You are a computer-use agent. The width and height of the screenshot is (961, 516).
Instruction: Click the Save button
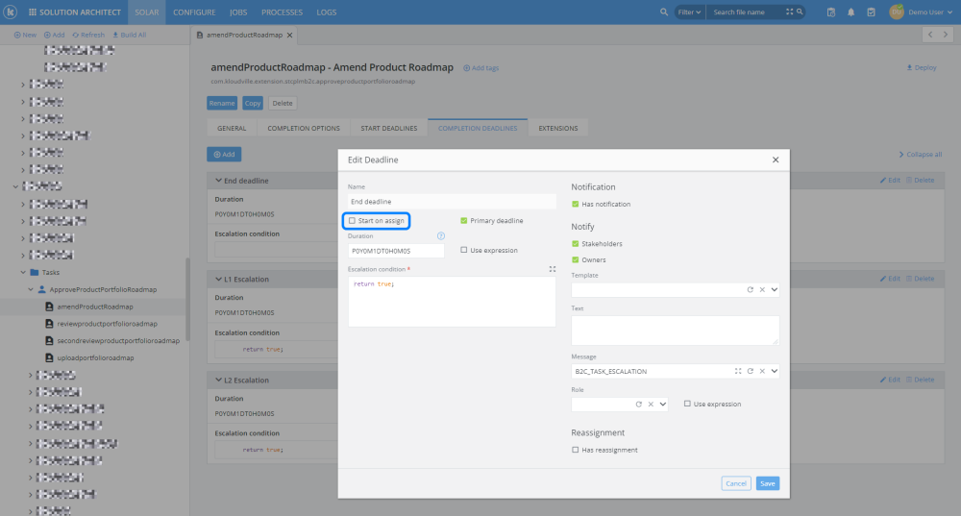pyautogui.click(x=767, y=483)
